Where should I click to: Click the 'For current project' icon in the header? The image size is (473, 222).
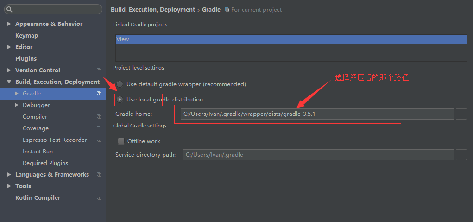pyautogui.click(x=227, y=10)
